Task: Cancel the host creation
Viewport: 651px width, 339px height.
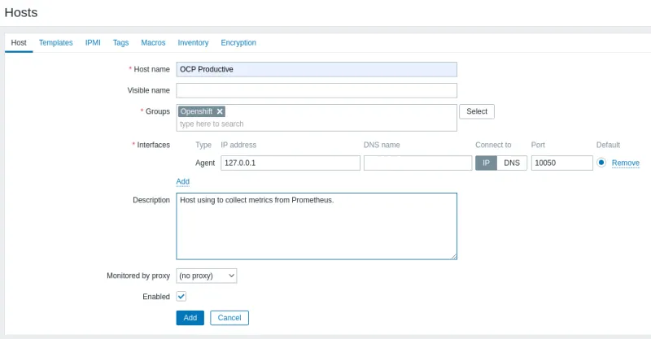Action: coord(229,318)
